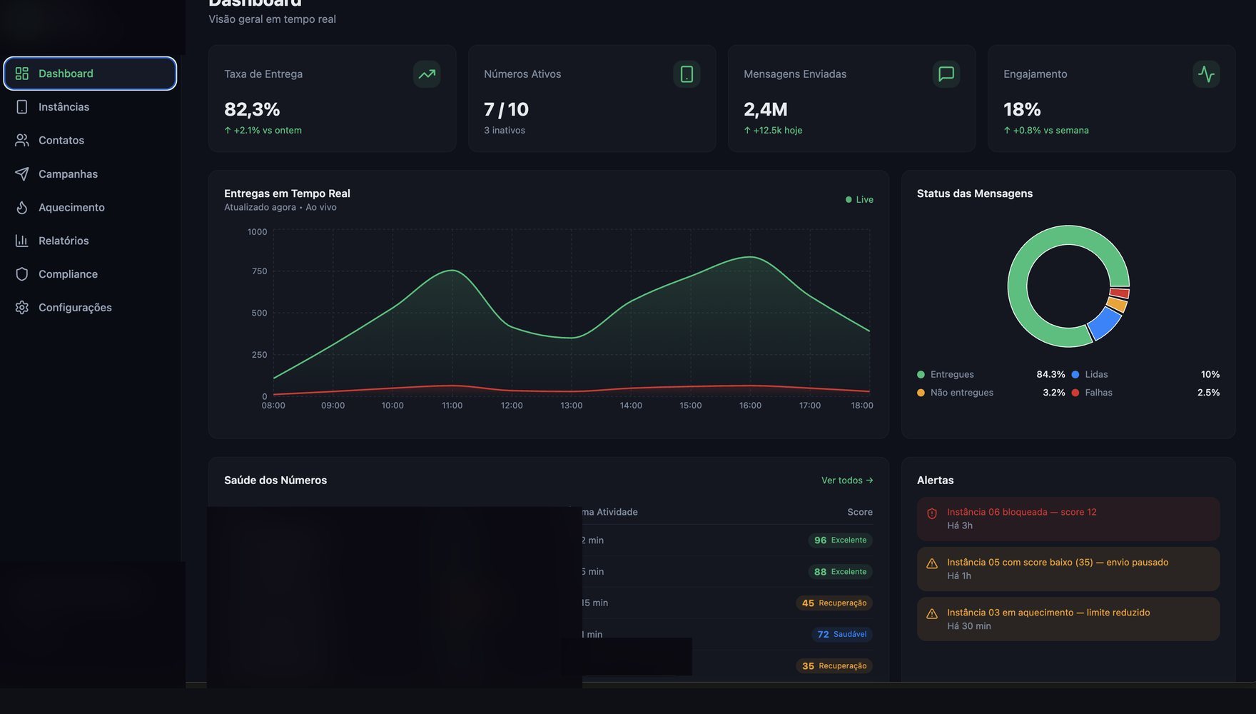Click the donut chart in Status das Mensagens
Screen dimensions: 1256x714
click(x=1068, y=286)
